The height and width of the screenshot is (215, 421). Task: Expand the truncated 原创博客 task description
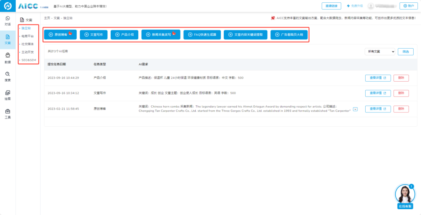355,109
